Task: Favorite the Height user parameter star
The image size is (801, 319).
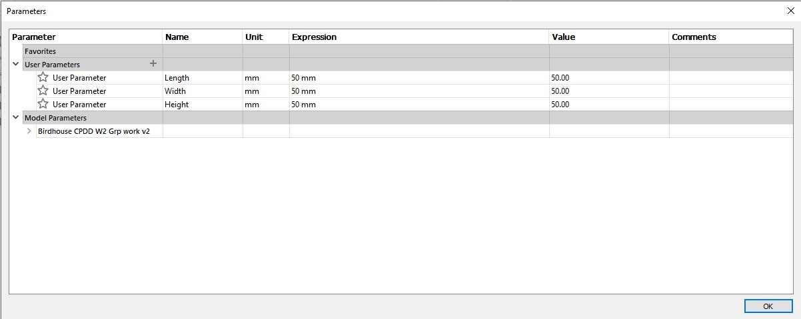Action: coord(43,104)
